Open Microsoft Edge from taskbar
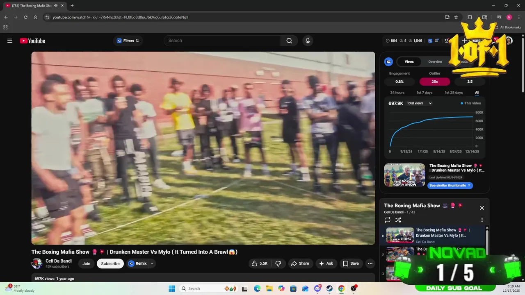This screenshot has width=525, height=295. coord(257,288)
